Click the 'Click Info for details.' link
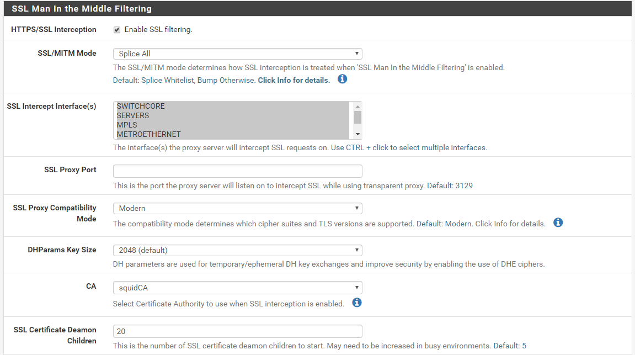The height and width of the screenshot is (355, 635). tap(294, 80)
